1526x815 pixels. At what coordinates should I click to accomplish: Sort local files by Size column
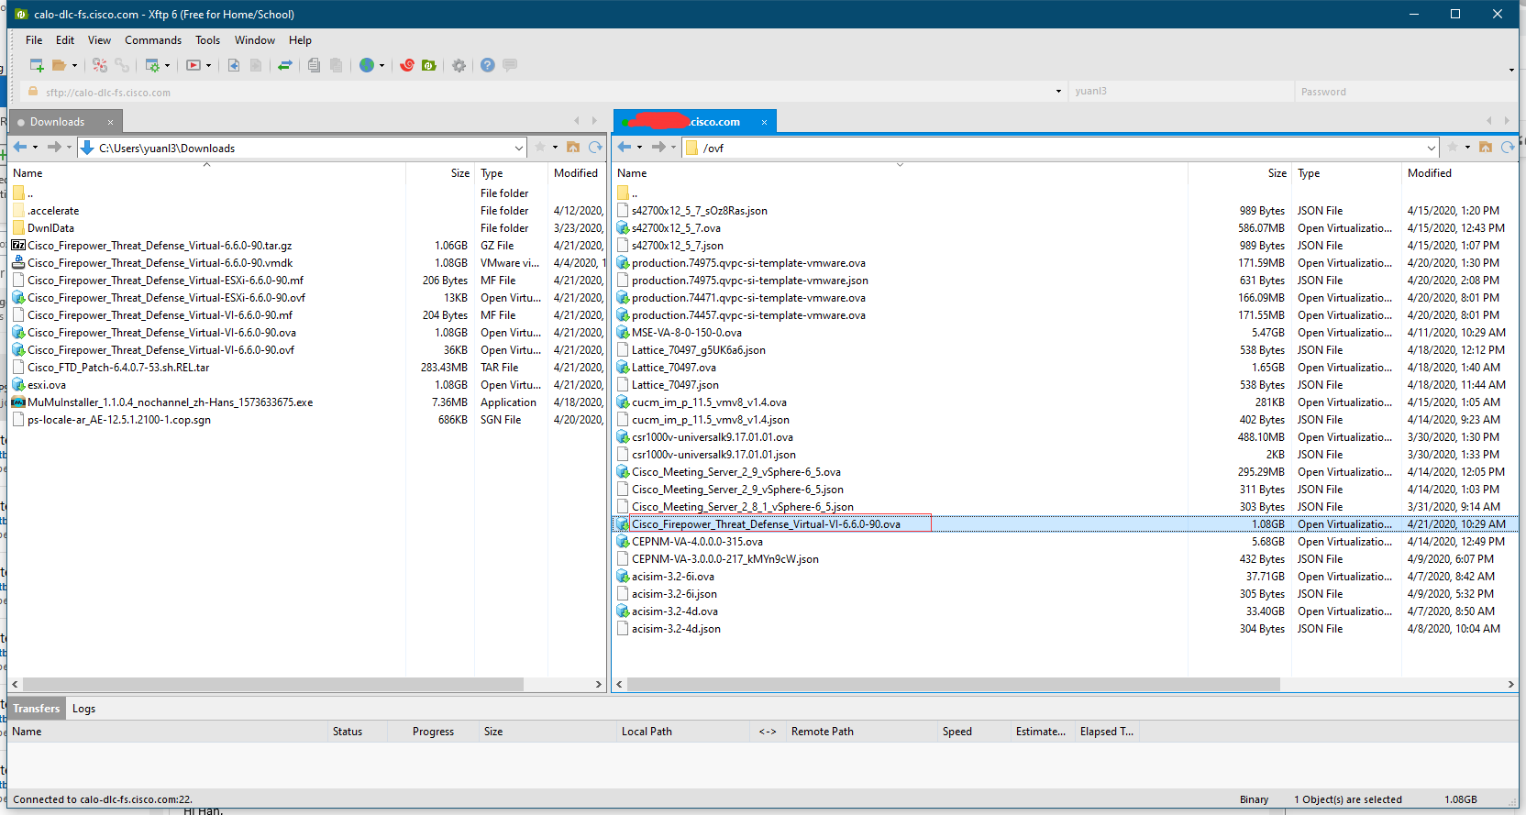[440, 173]
